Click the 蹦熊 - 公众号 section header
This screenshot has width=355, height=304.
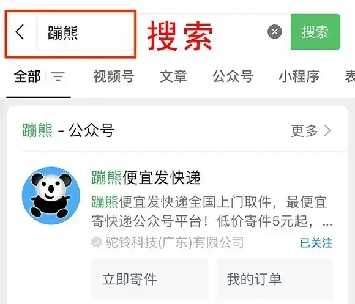[69, 130]
